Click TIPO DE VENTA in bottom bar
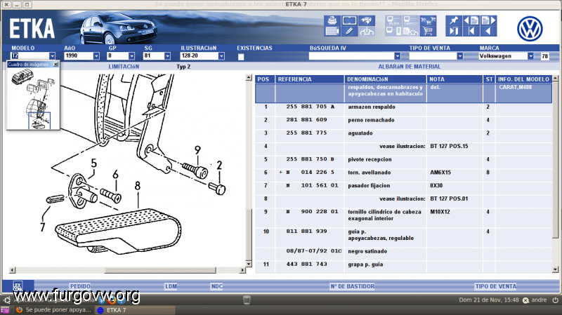 click(x=496, y=286)
